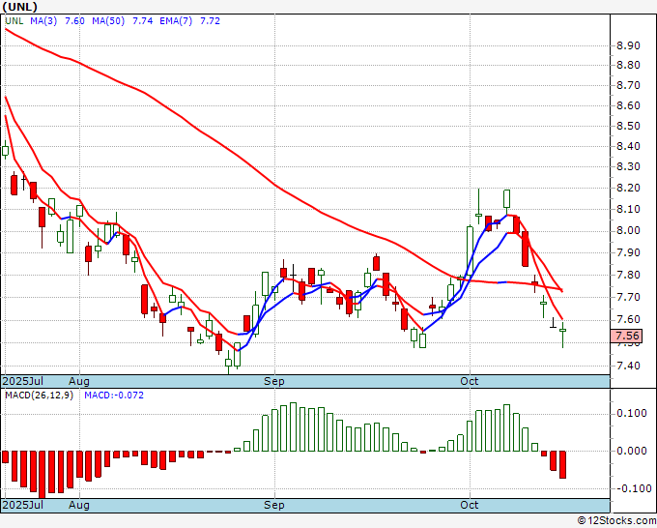Click the MA(3) legend label
Viewport: 657px width, 528px height.
[x=43, y=21]
